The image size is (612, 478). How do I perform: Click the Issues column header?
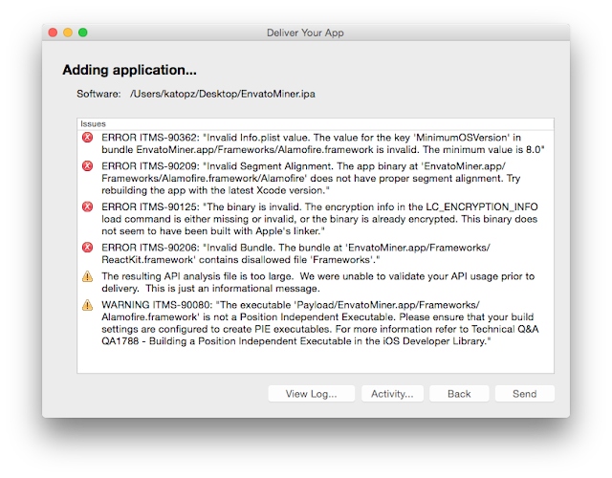[x=316, y=124]
